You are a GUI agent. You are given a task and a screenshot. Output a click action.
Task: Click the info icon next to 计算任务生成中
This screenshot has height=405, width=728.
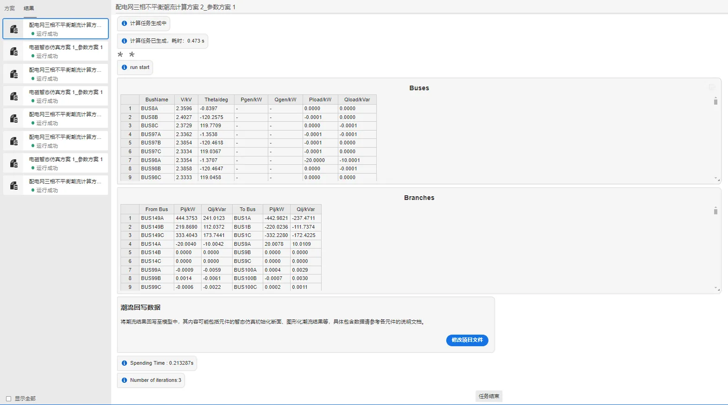[124, 23]
